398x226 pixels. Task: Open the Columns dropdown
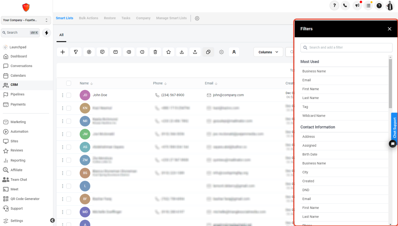(x=268, y=52)
